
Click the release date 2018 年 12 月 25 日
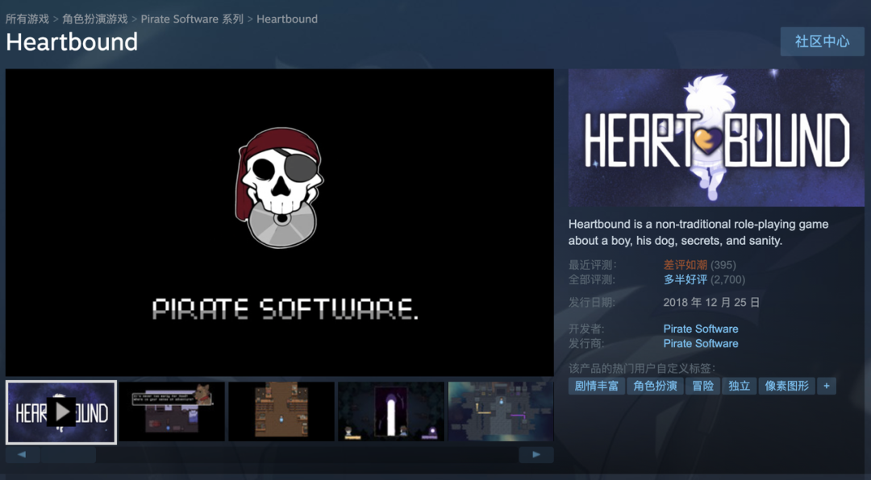point(711,303)
